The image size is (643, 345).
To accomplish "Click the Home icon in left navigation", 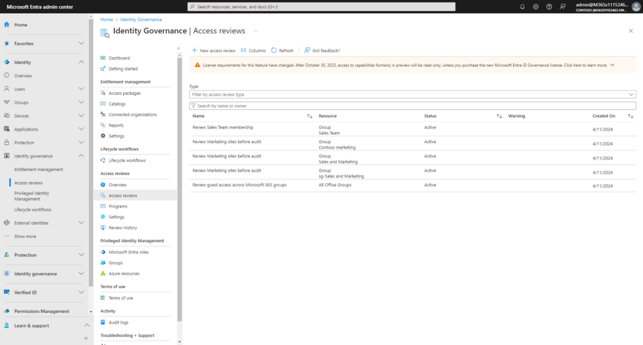I will [x=6, y=24].
